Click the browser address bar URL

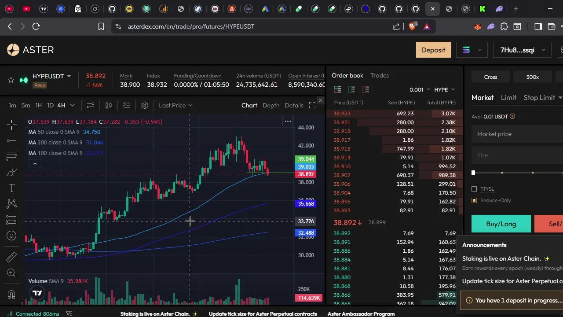(x=191, y=26)
